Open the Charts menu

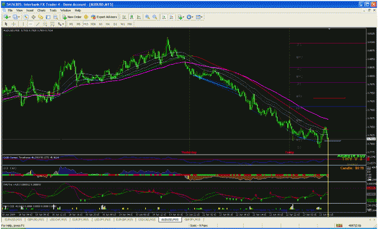[x=42, y=10]
